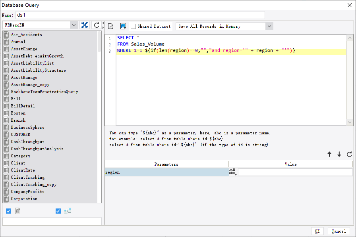Enable the Shared Dataset checkbox
Viewport: 356px width, 237px height.
[133, 26]
